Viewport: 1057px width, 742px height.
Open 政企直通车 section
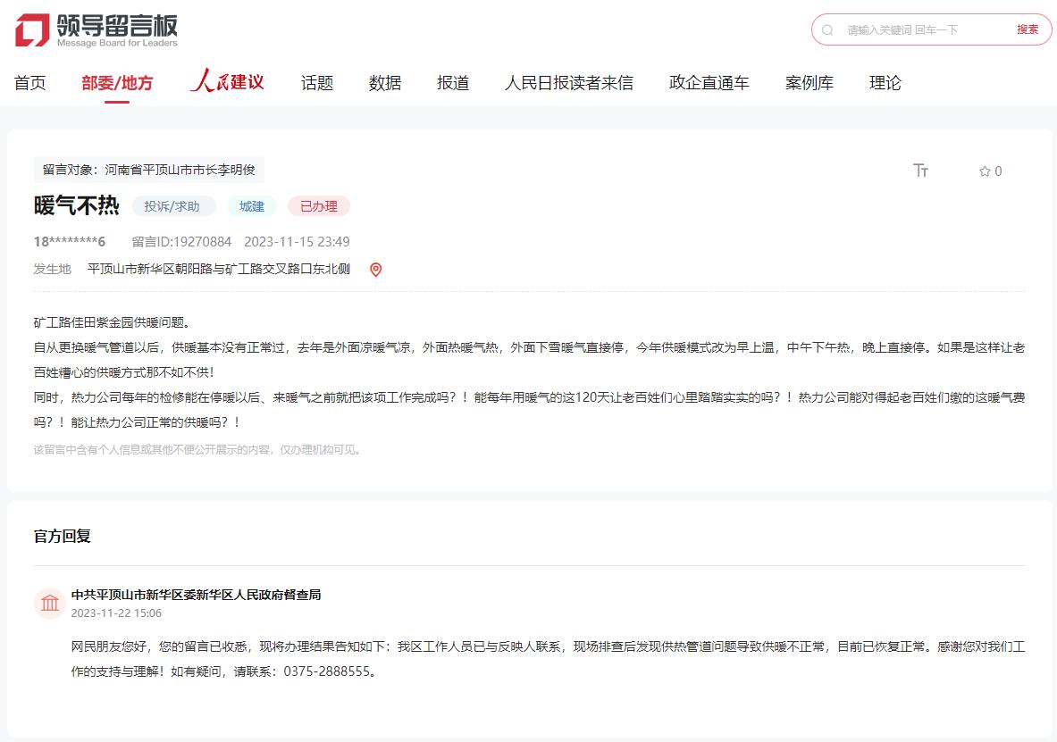(x=709, y=83)
